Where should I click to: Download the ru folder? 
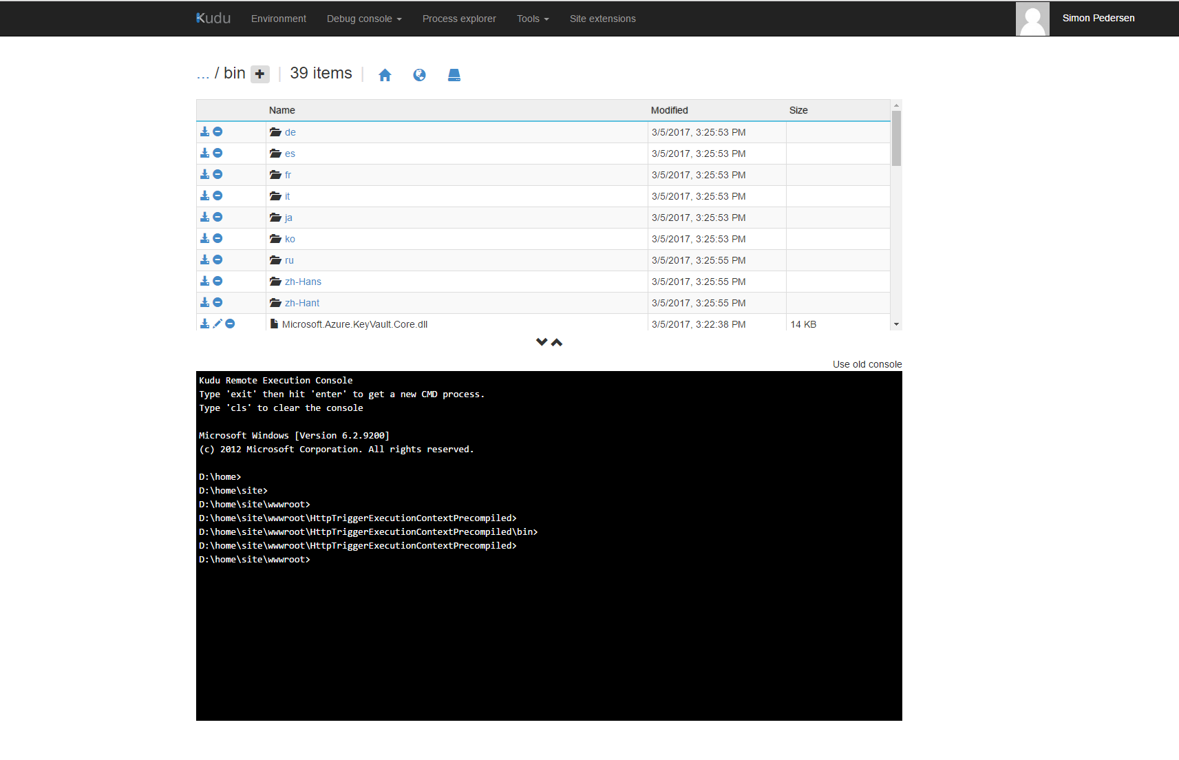[x=204, y=260]
